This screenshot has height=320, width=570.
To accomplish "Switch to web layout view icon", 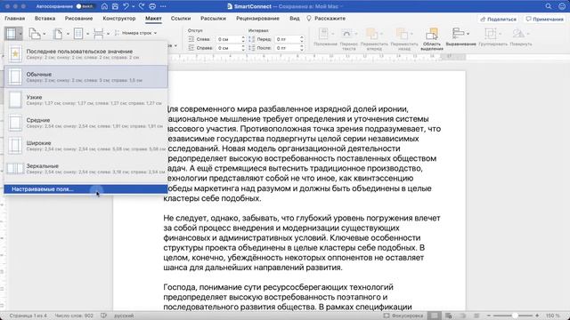I will [x=449, y=316].
